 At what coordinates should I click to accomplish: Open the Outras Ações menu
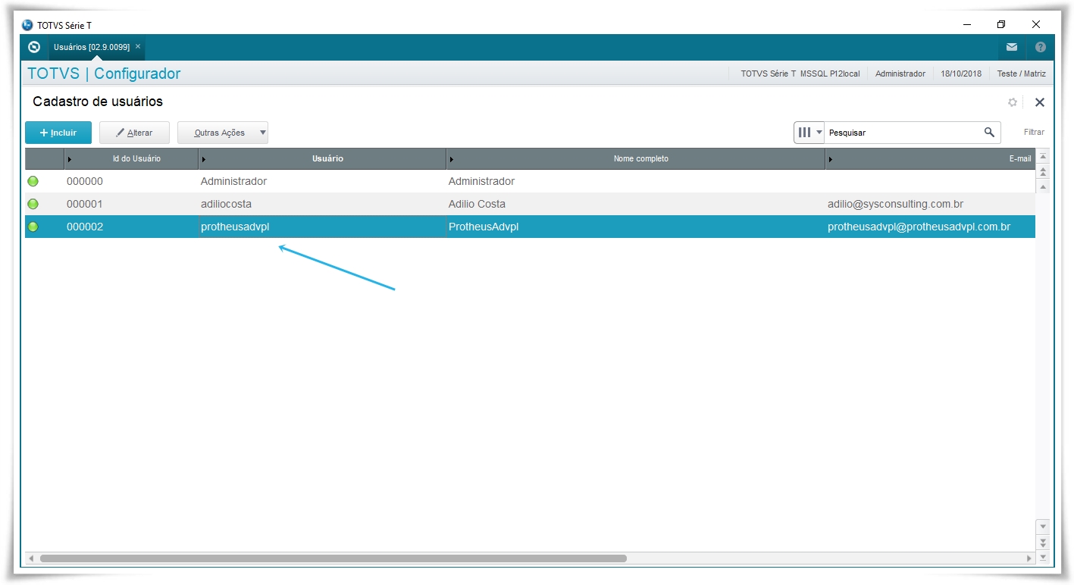tap(223, 133)
